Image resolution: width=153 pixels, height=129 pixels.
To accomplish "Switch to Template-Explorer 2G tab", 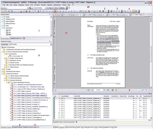I will (16, 38).
